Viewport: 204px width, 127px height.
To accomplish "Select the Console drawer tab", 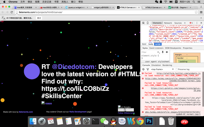I will [146, 65].
